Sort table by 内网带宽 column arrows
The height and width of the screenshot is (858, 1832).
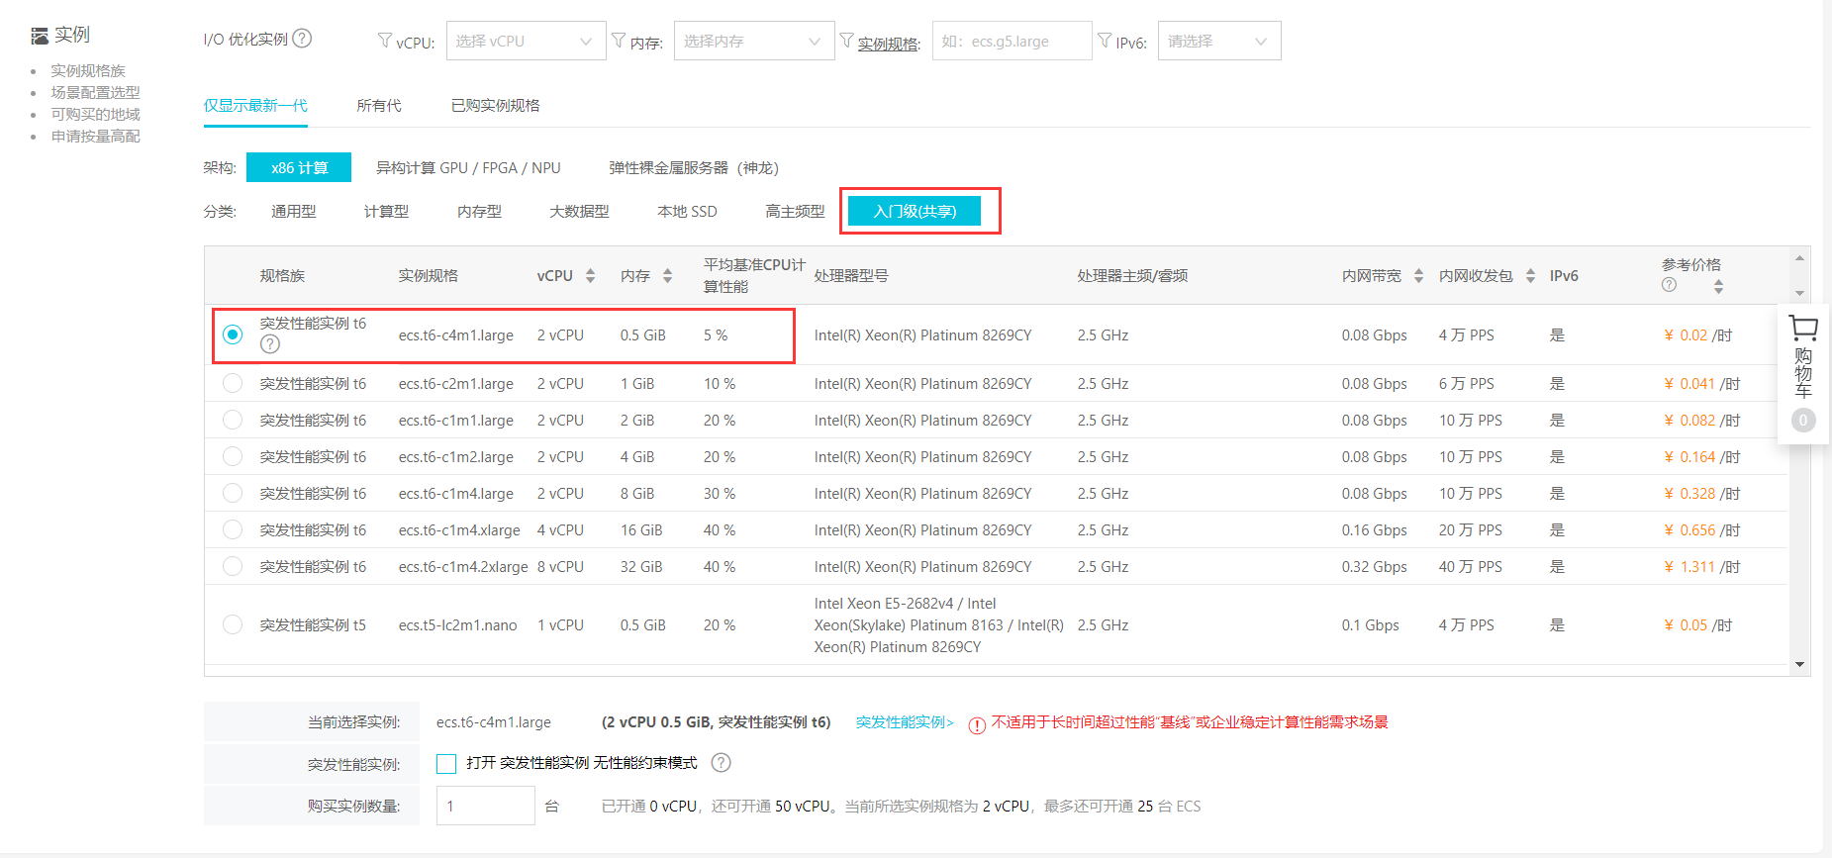click(x=1418, y=276)
